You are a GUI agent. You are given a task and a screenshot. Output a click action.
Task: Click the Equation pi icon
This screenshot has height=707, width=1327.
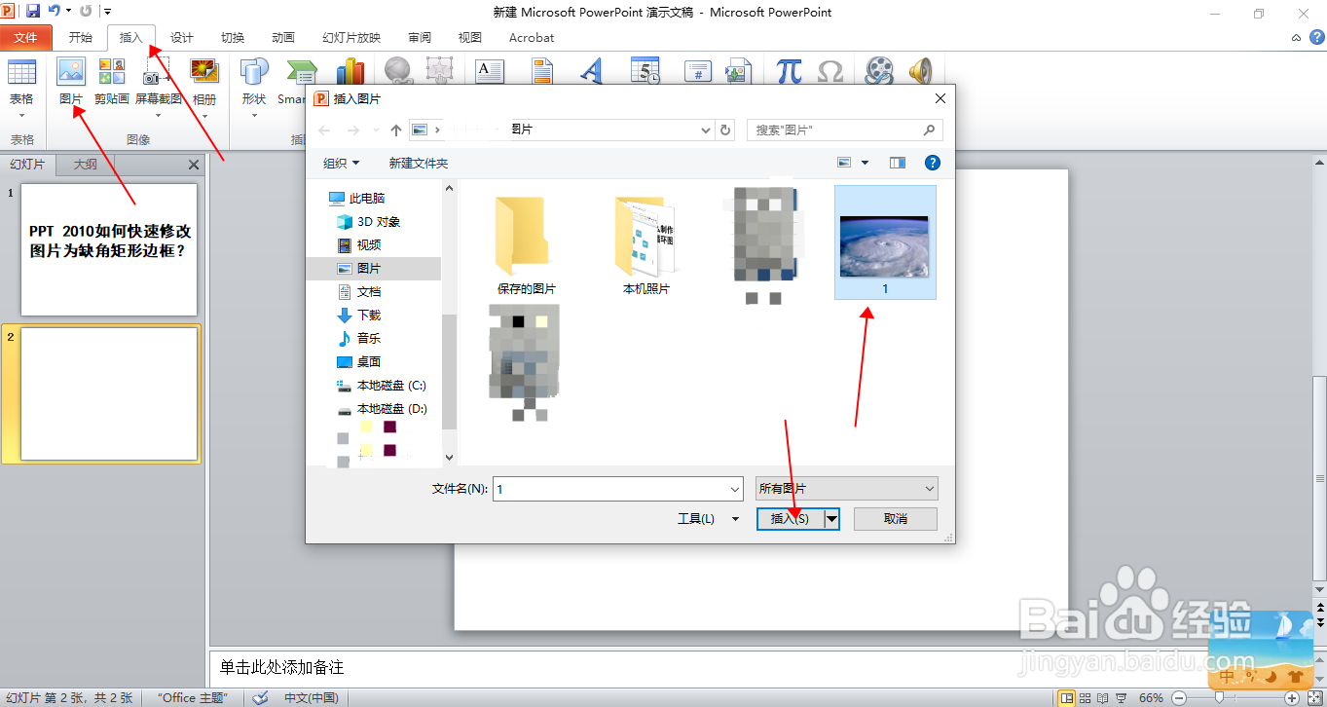[x=790, y=71]
